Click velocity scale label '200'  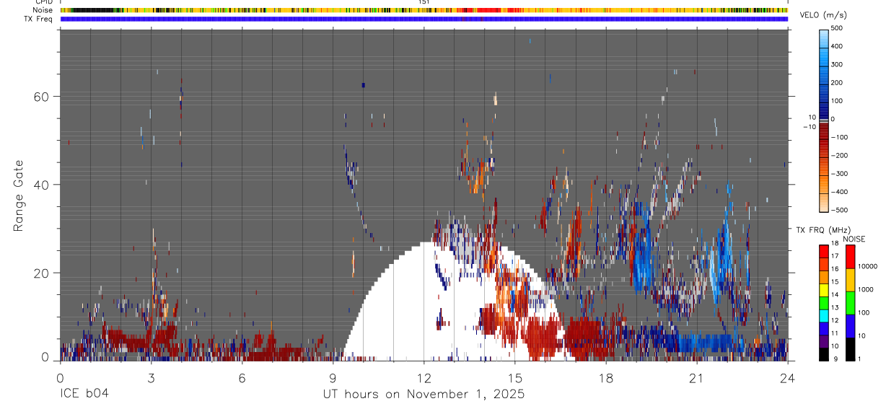tap(837, 83)
